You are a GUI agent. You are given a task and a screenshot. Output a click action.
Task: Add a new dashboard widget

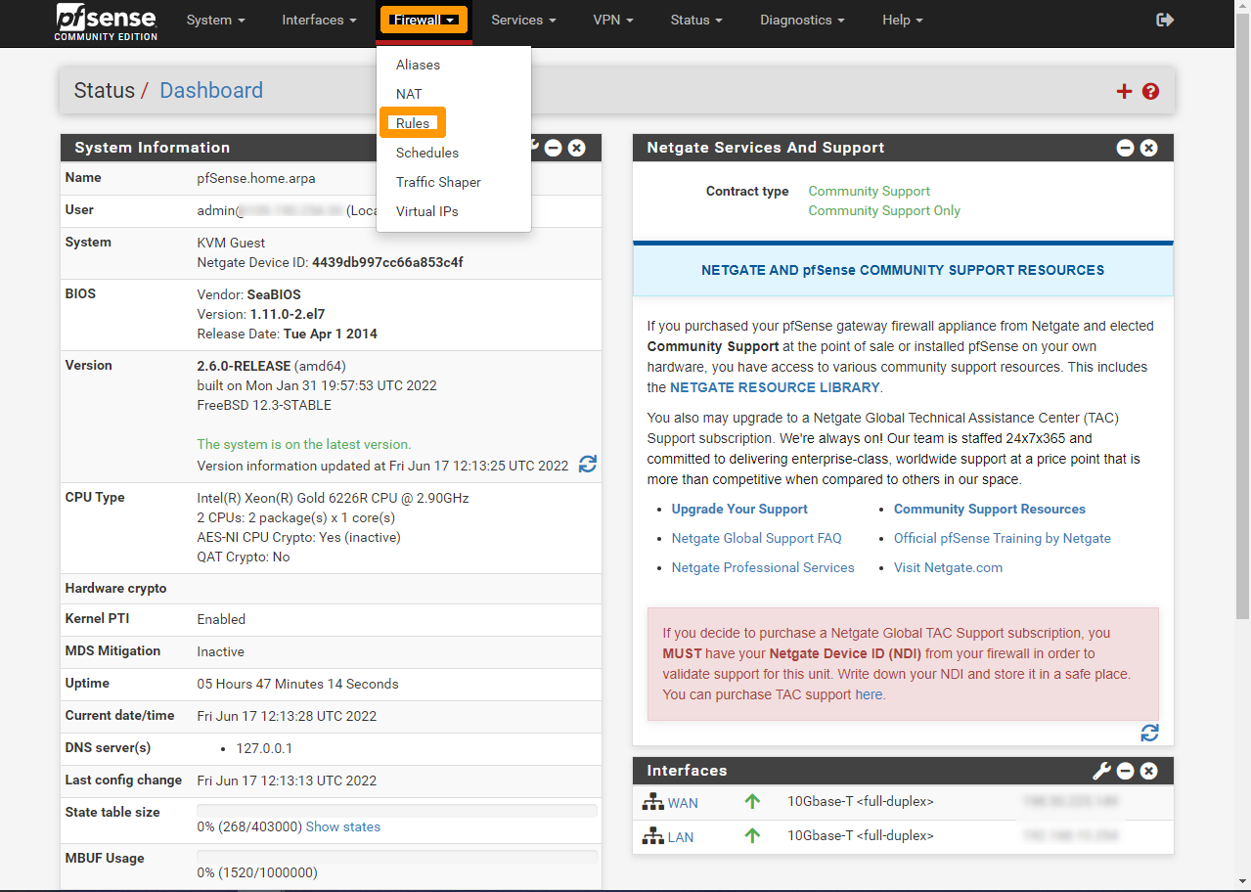coord(1124,91)
